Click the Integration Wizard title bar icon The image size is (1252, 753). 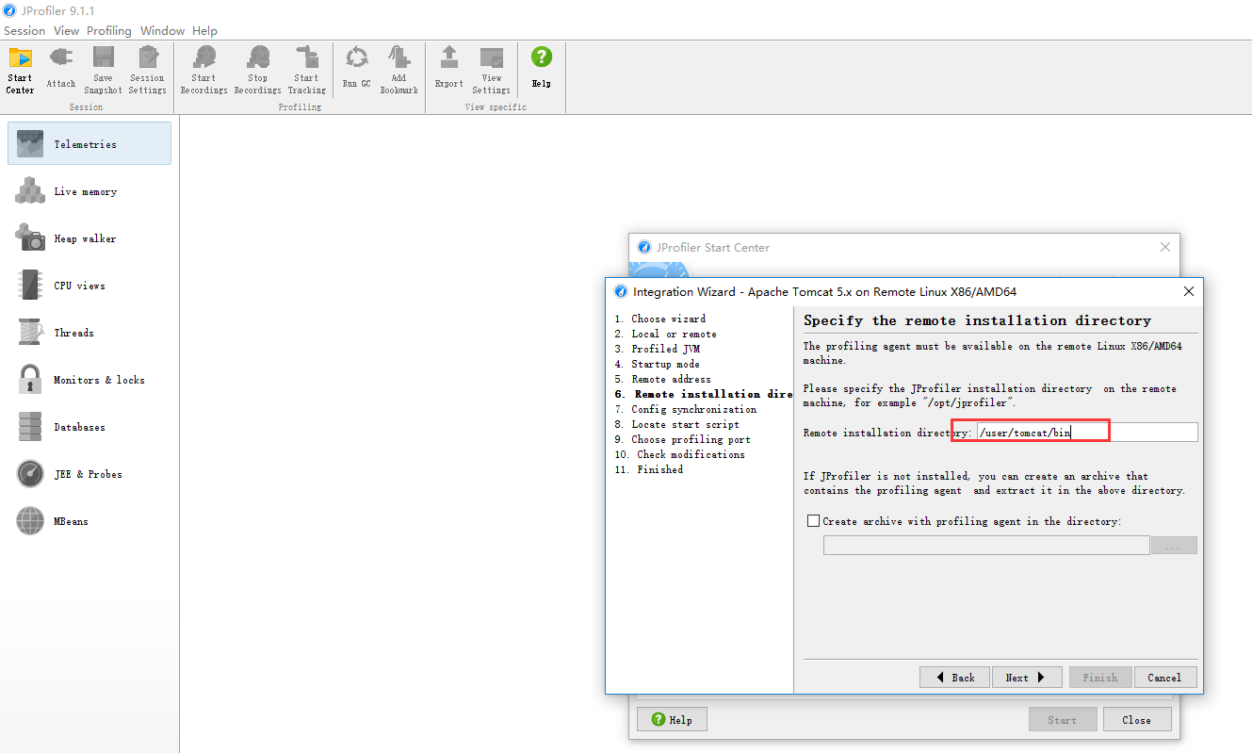coord(621,292)
